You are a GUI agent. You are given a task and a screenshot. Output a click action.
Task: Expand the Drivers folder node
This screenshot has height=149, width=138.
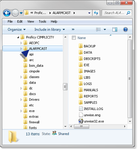pos(21,100)
